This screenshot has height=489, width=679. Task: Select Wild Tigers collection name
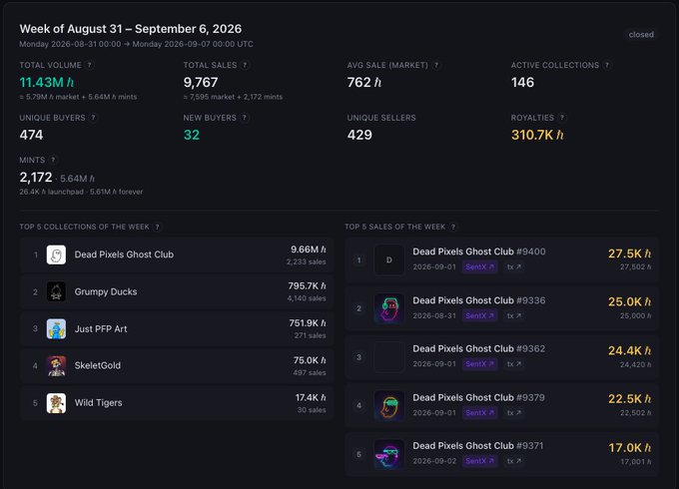tap(98, 402)
